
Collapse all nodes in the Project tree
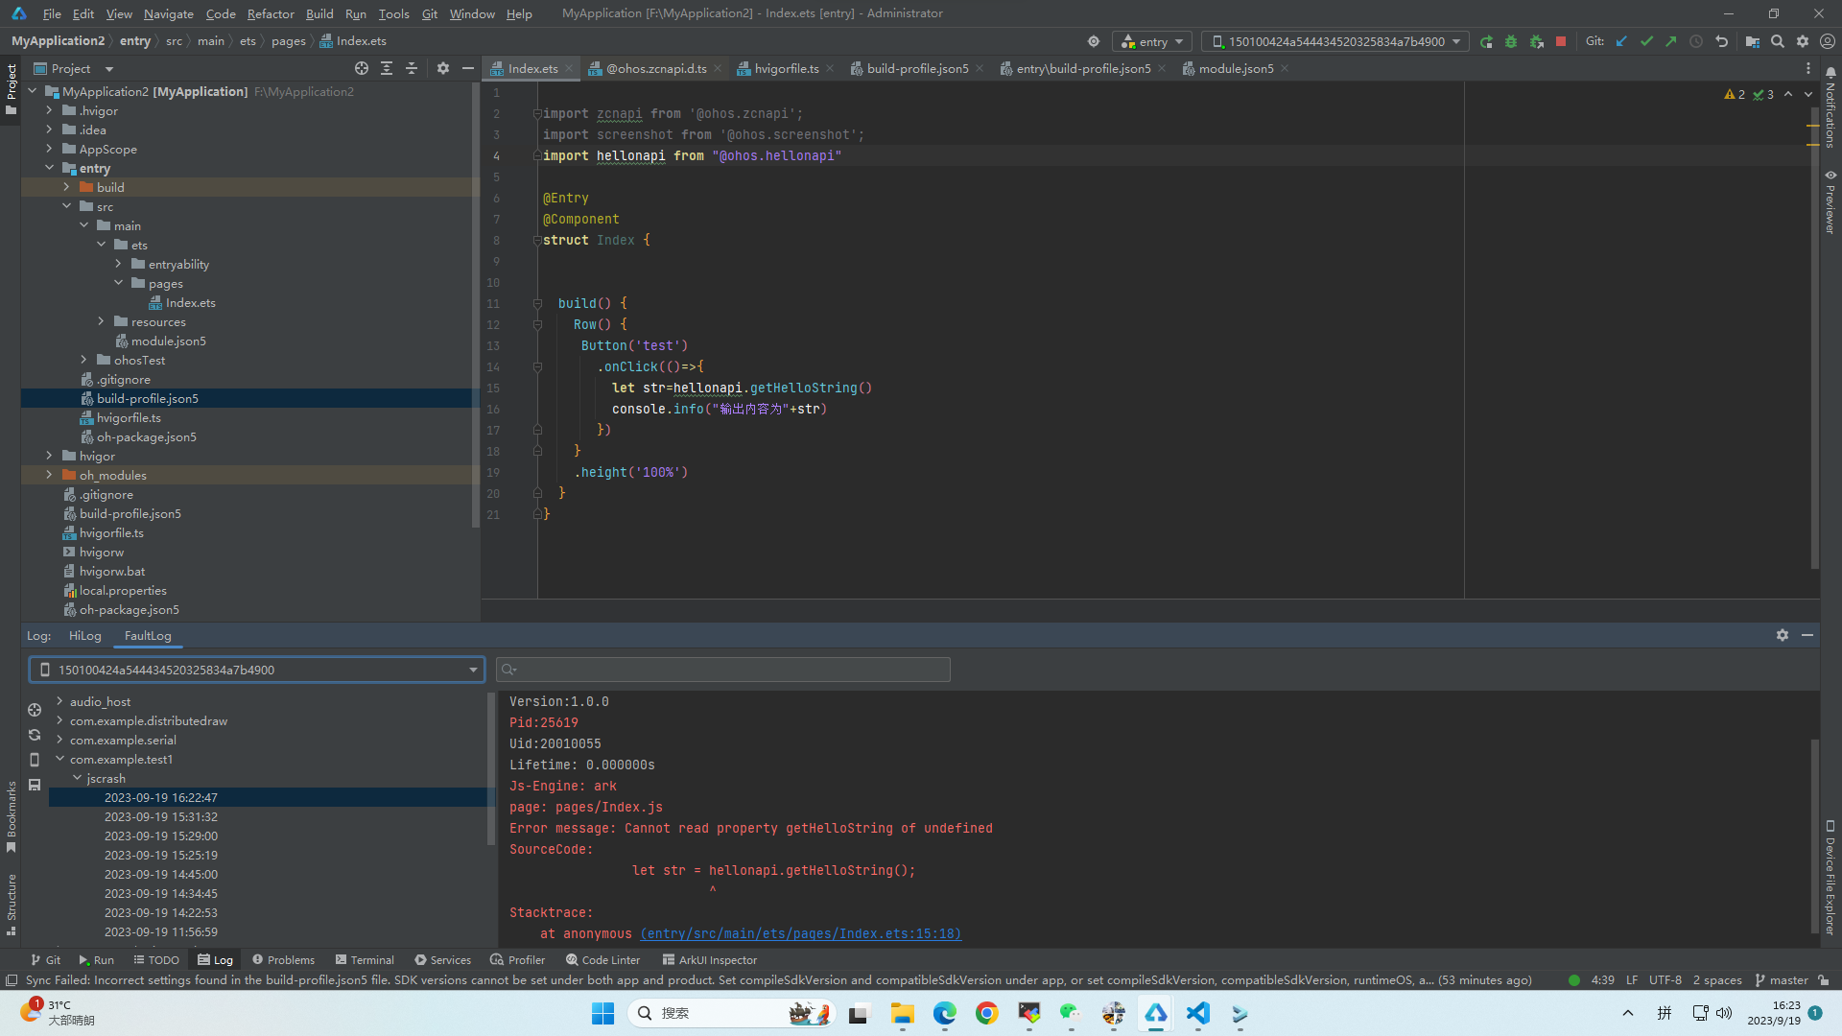point(412,68)
